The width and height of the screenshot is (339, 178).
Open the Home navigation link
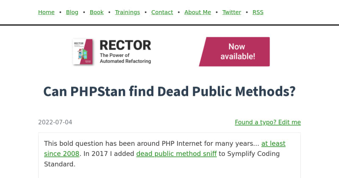pos(46,12)
